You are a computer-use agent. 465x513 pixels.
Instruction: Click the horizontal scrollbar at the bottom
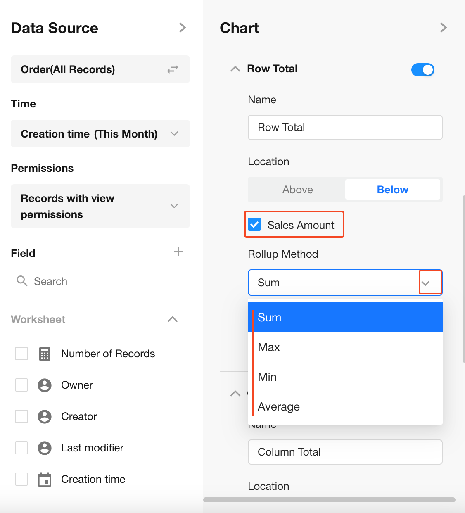click(x=329, y=500)
